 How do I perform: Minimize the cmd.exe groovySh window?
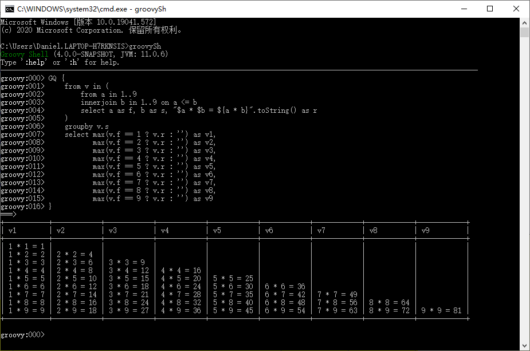[464, 9]
